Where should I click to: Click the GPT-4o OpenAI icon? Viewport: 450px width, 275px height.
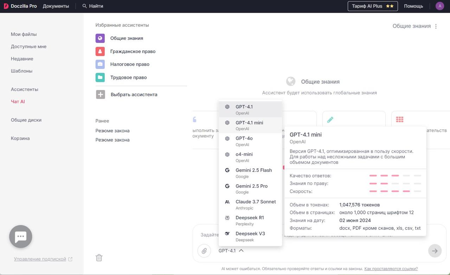tap(227, 139)
